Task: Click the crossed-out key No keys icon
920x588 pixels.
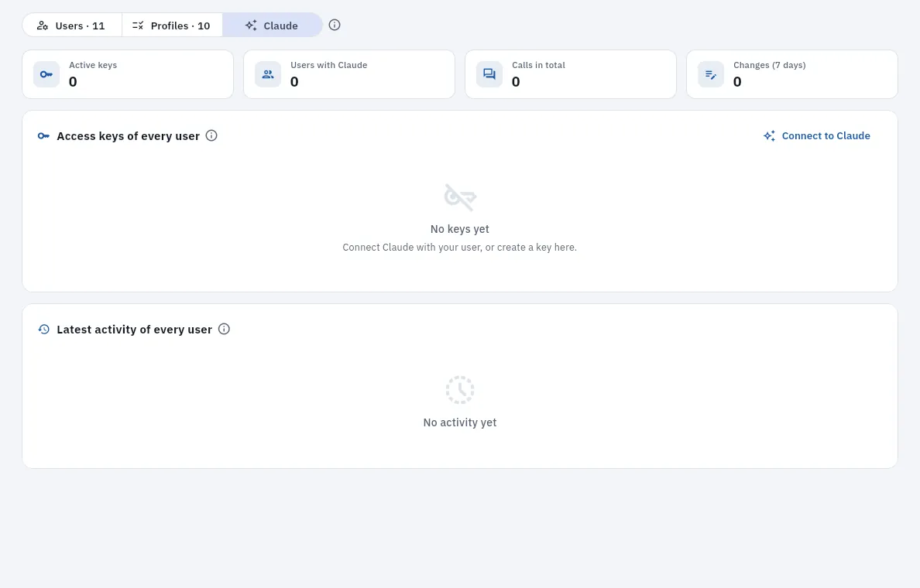Action: coord(460,197)
